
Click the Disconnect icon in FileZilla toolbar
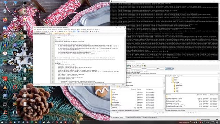click(133, 66)
